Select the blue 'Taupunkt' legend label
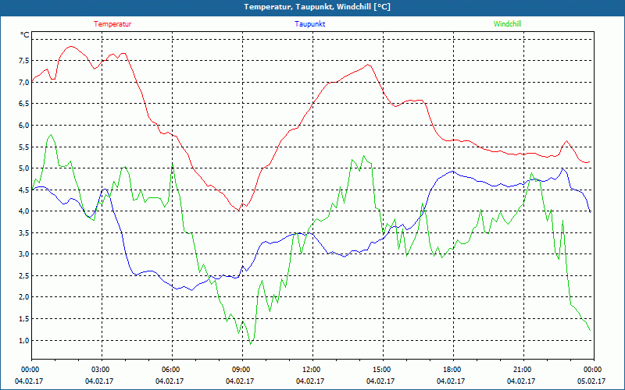 click(x=309, y=24)
